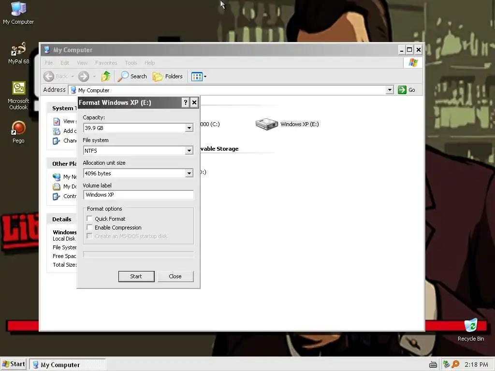Click the Windows Start menu button

pyautogui.click(x=14, y=364)
